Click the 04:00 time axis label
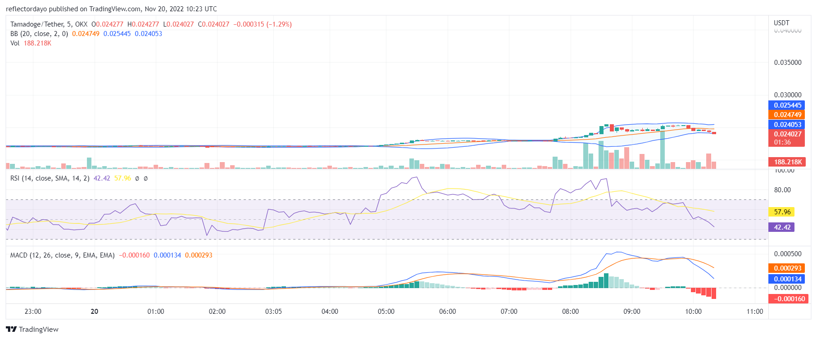Screen dimensions: 817x339 coord(330,312)
